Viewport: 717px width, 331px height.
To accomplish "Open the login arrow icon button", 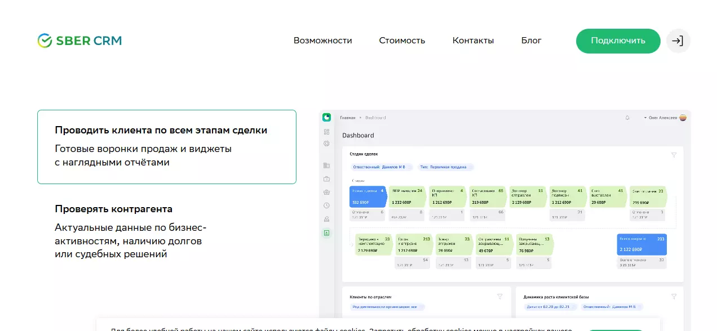I will pos(678,41).
